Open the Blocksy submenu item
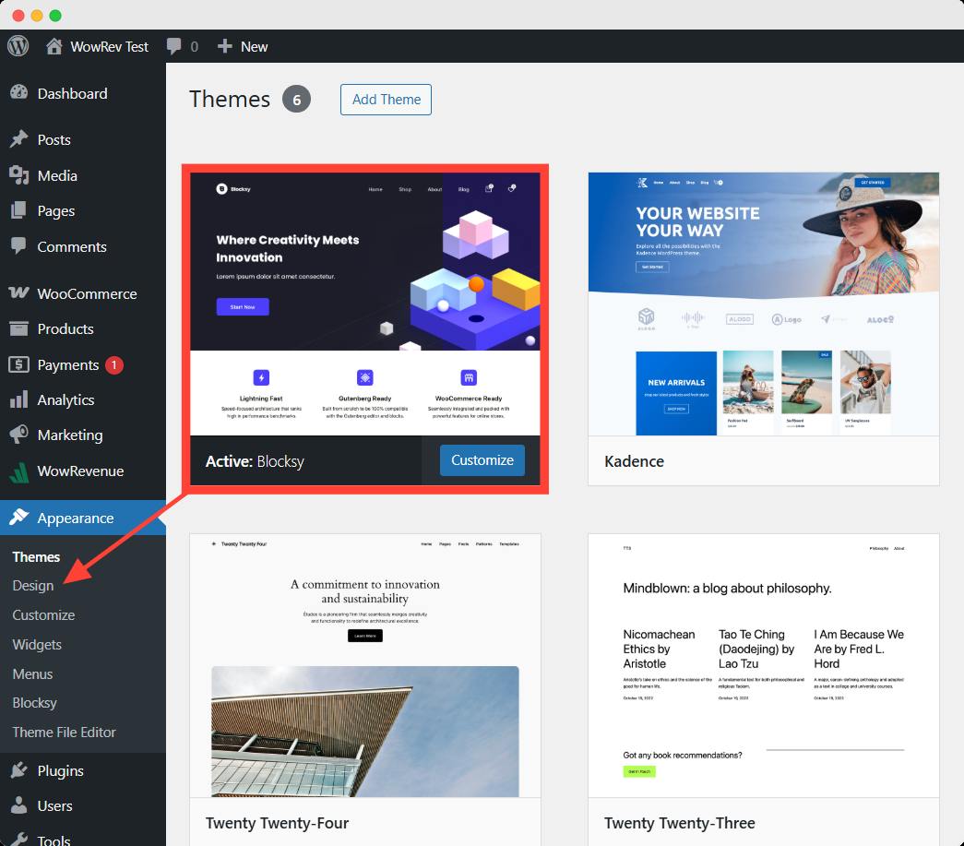964x846 pixels. pyautogui.click(x=34, y=703)
